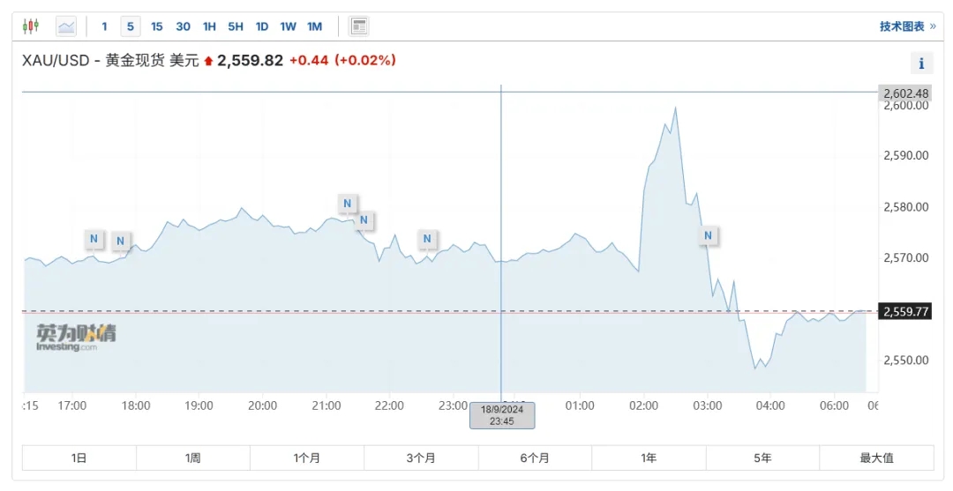953x491 pixels.
Task: Select the 15-minute interval
Action: pos(156,26)
